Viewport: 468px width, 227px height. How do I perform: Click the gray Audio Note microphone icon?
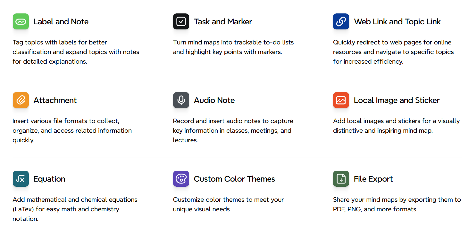click(181, 100)
